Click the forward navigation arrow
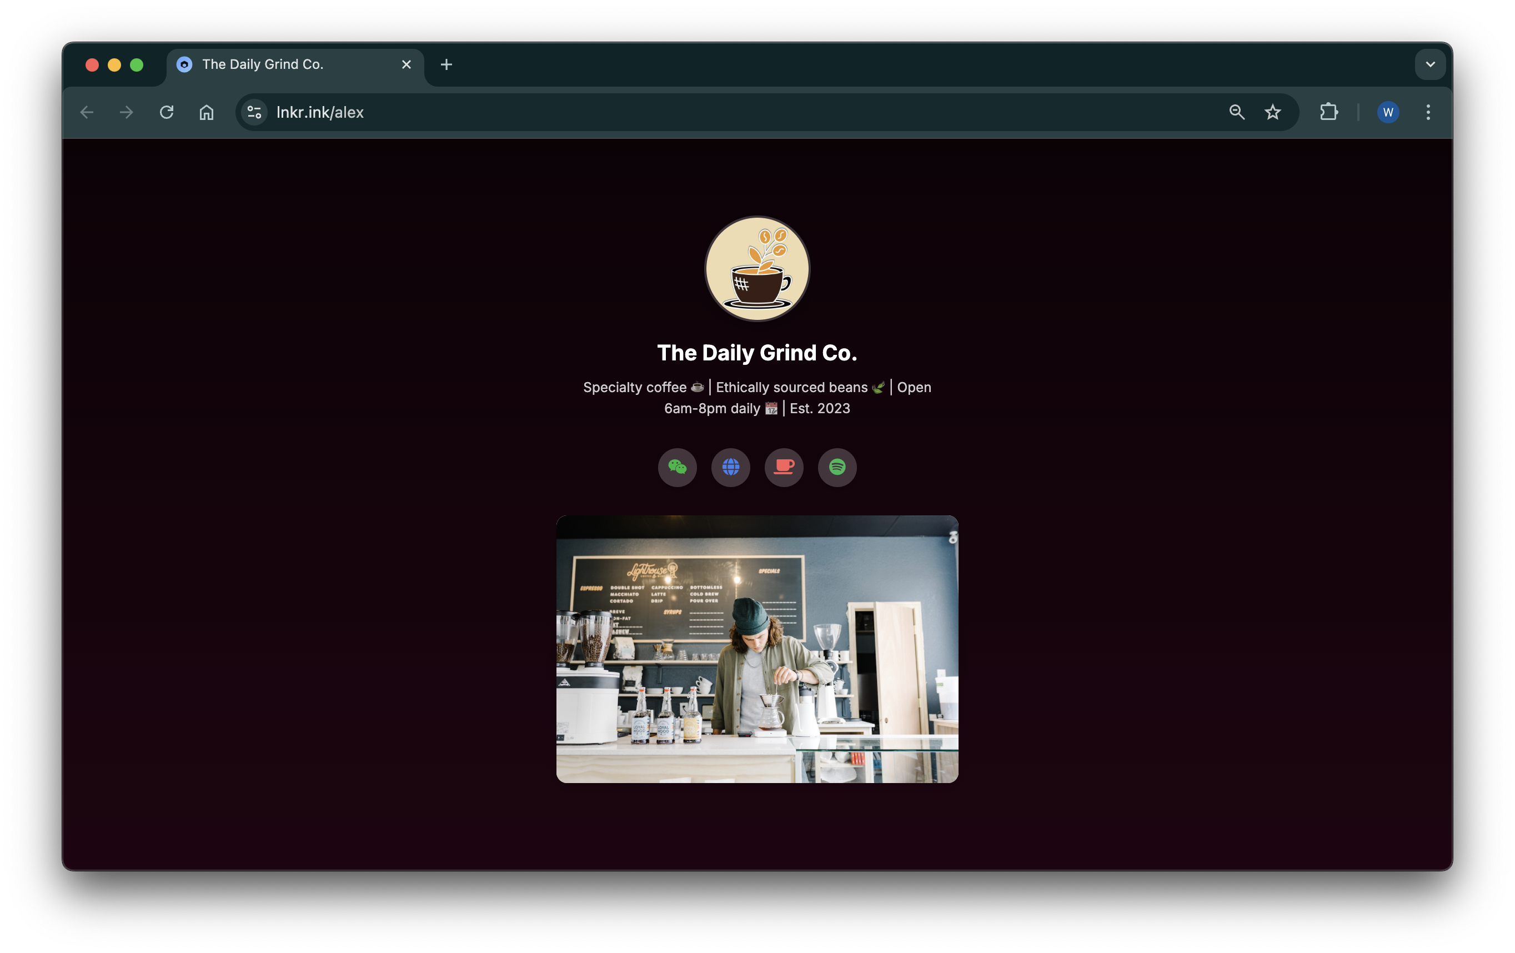 point(127,112)
